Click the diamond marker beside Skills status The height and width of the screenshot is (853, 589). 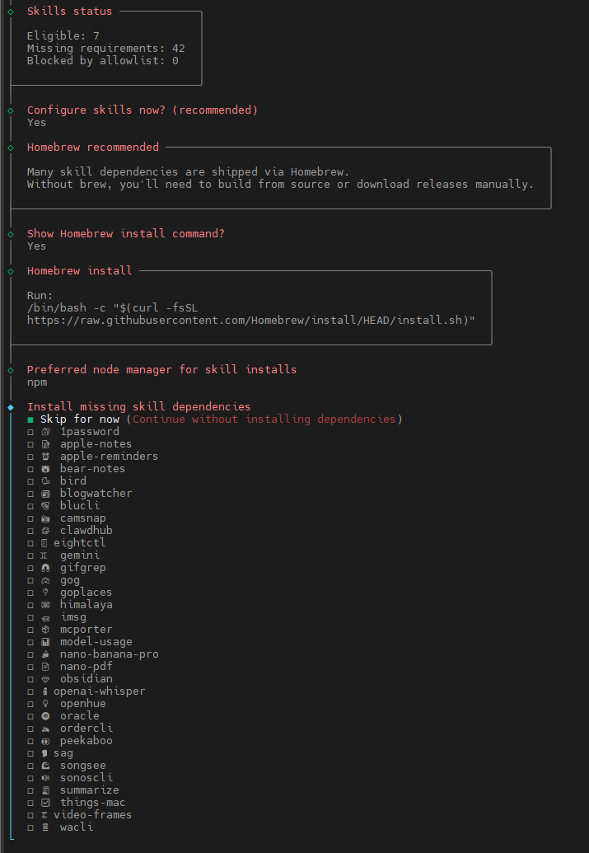tap(10, 12)
